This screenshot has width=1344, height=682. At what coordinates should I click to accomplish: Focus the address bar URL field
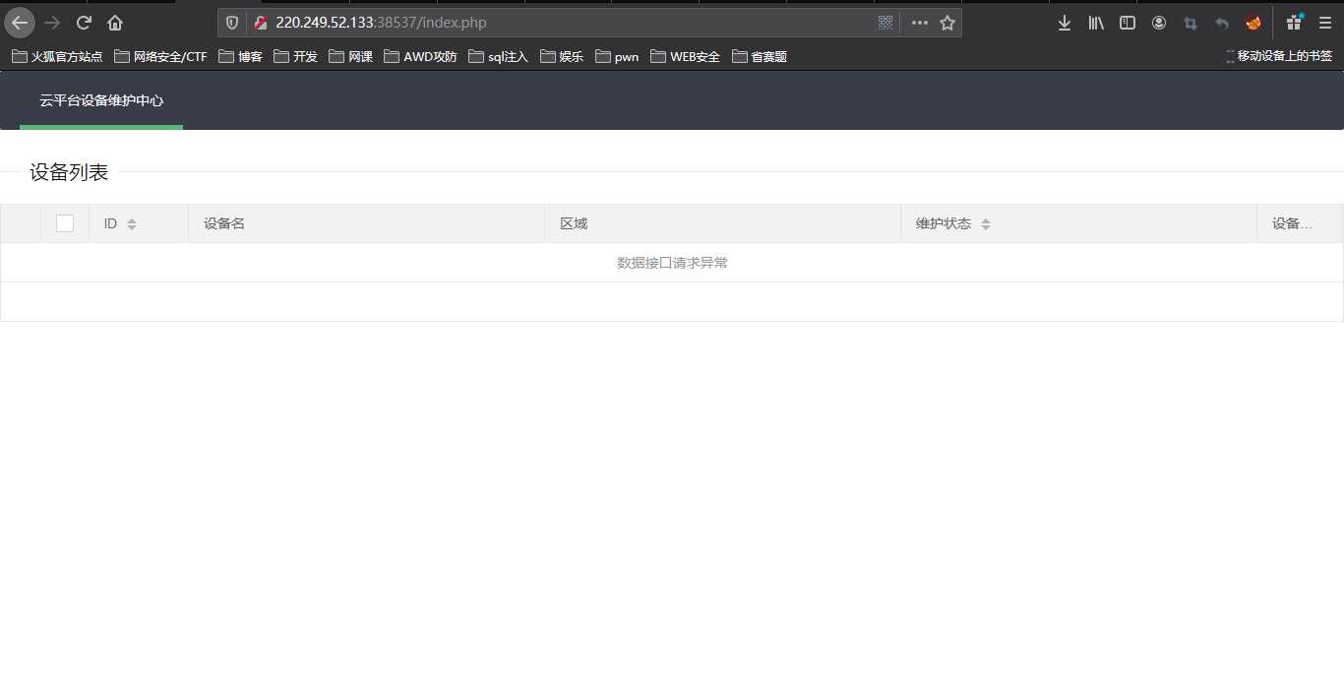pyautogui.click(x=571, y=23)
